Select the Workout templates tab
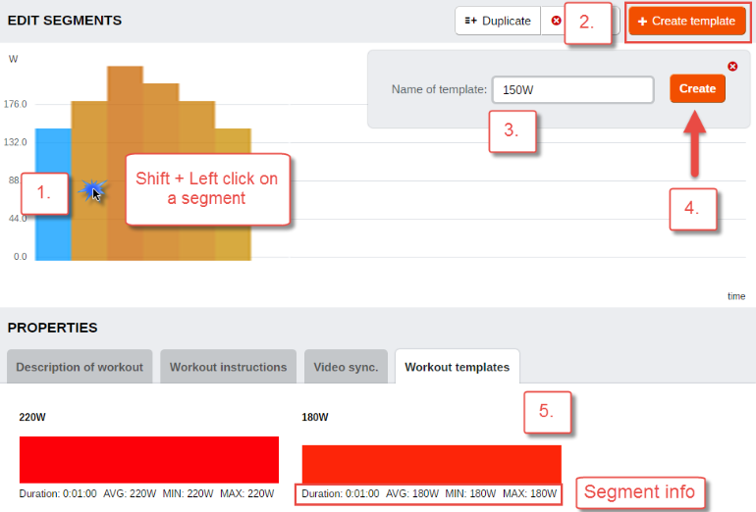This screenshot has width=756, height=512. pyautogui.click(x=458, y=367)
